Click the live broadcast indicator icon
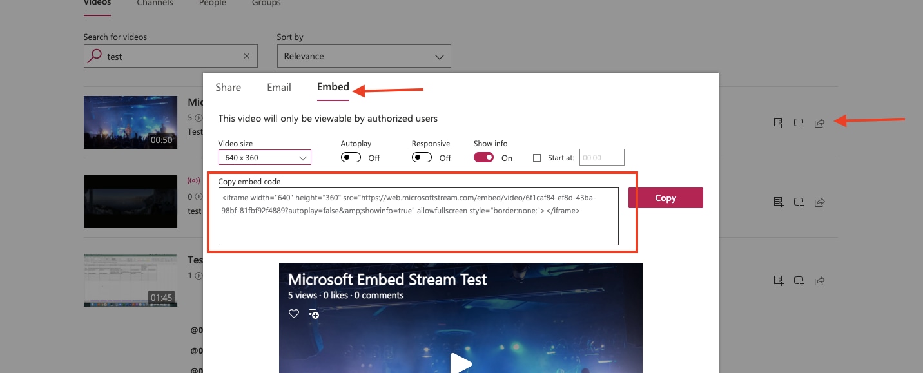Screen dimensions: 923x373 [193, 181]
